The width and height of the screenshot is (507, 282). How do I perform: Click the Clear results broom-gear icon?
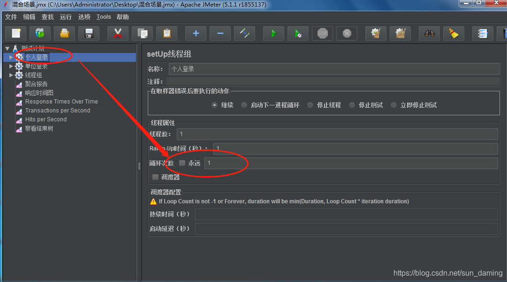point(376,33)
